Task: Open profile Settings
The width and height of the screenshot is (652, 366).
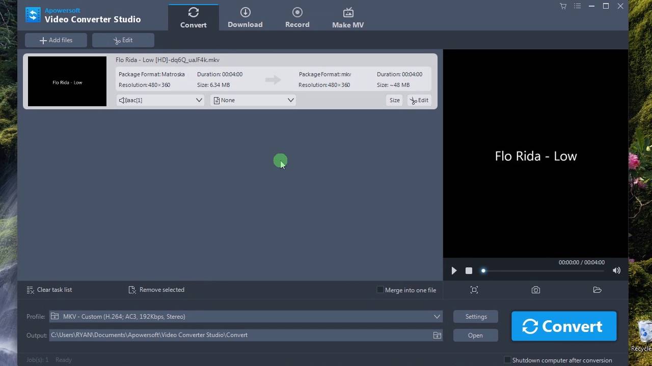Action: (x=476, y=317)
